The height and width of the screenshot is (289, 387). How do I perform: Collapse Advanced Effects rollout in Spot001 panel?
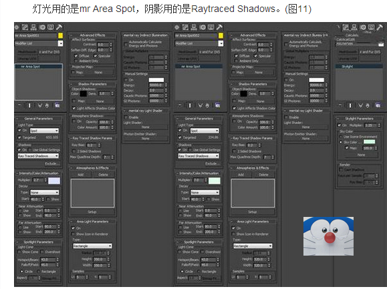click(x=92, y=35)
